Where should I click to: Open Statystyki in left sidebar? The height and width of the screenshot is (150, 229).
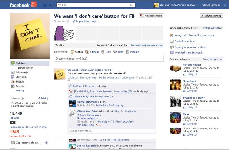[19, 77]
